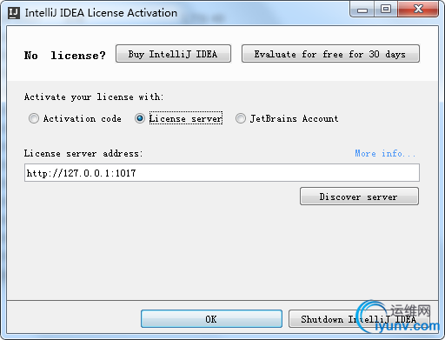Click the 'License server address:' label
This screenshot has height=340, width=445.
click(x=83, y=153)
